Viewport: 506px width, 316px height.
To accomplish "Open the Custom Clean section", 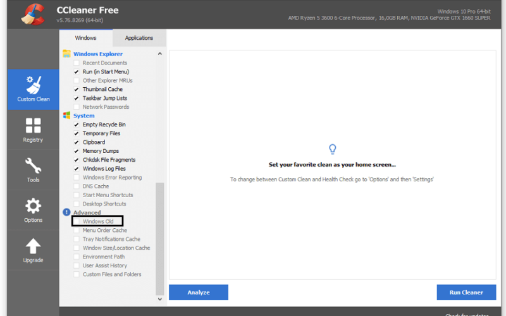I will click(x=34, y=89).
